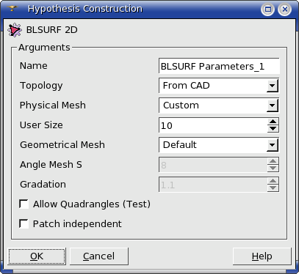Click Angle Mesh S up arrow
Image resolution: width=299 pixels, height=274 pixels.
click(273, 161)
